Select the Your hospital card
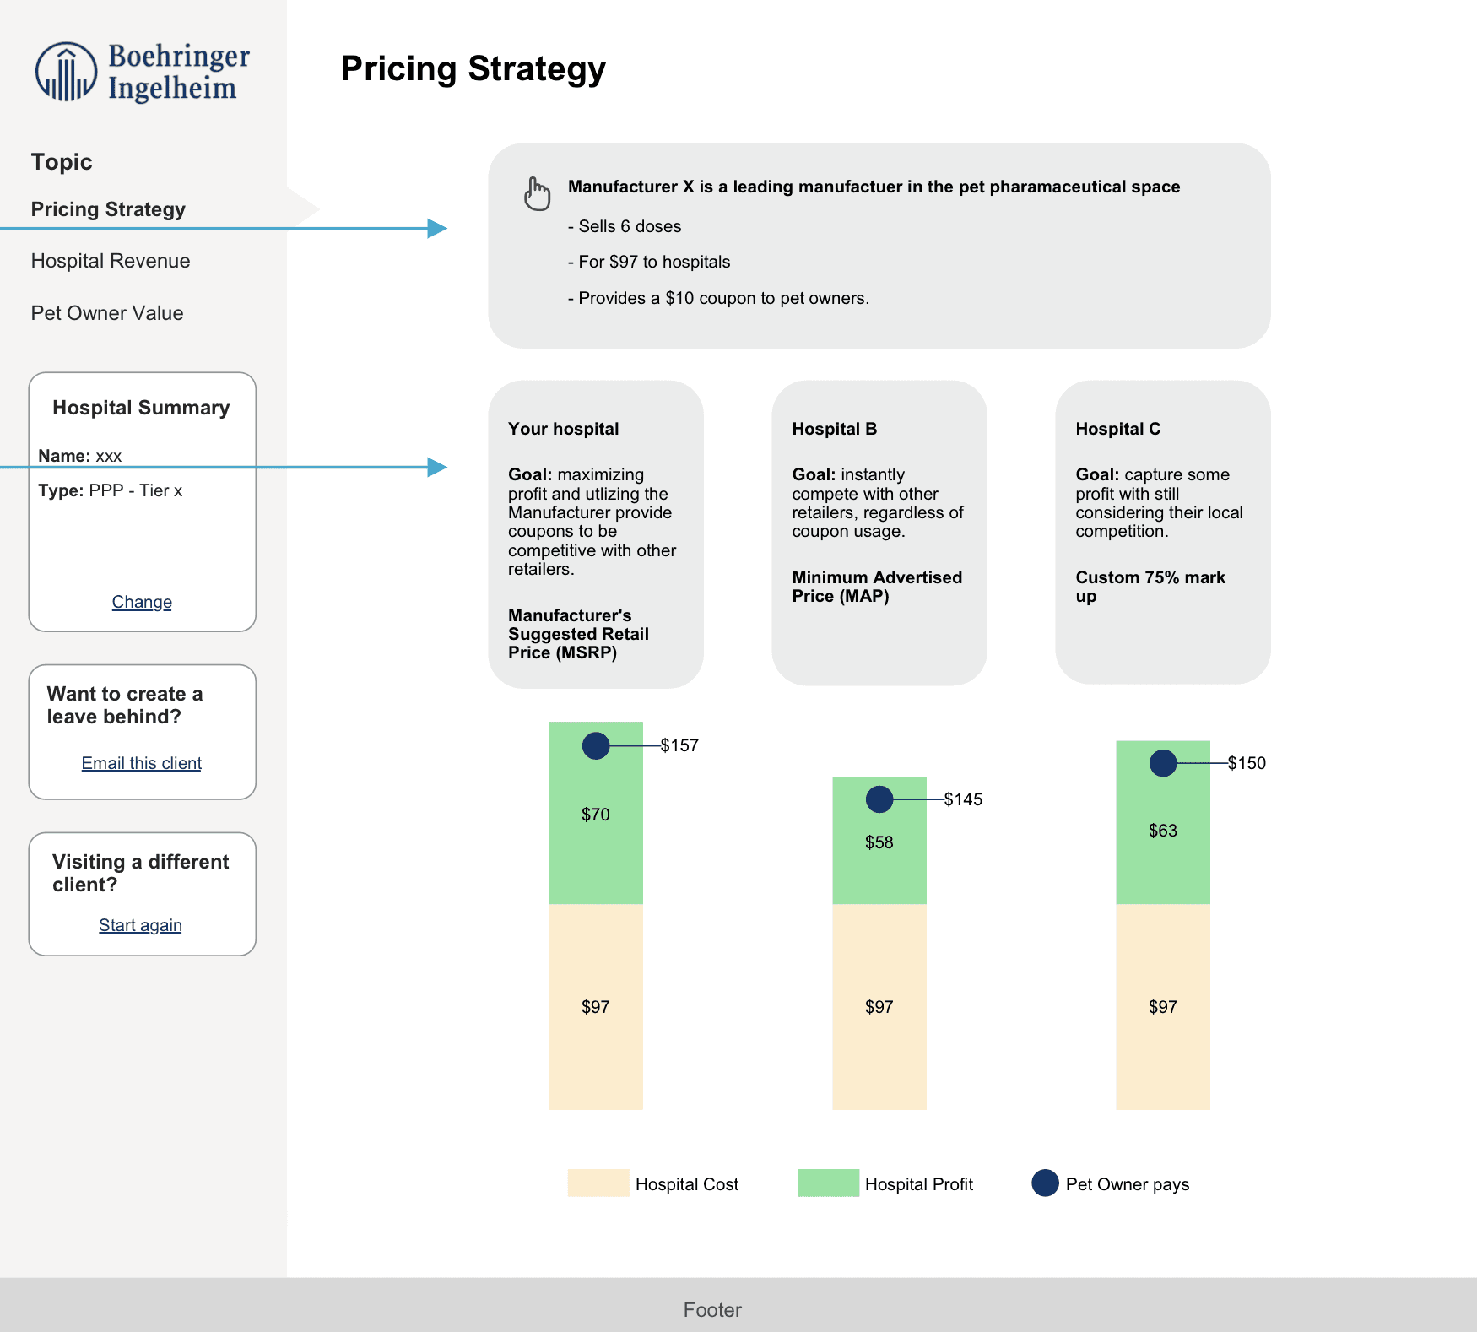 (x=596, y=533)
